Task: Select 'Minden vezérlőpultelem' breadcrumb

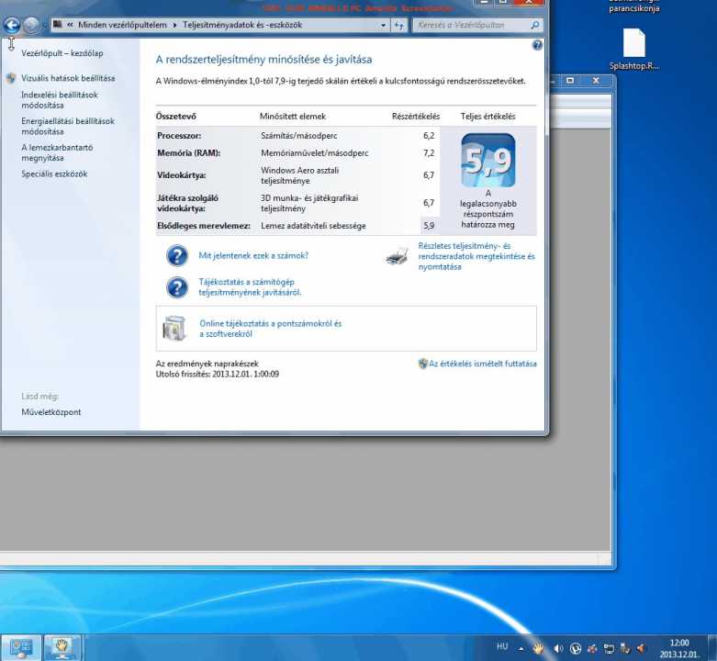Action: (x=122, y=25)
